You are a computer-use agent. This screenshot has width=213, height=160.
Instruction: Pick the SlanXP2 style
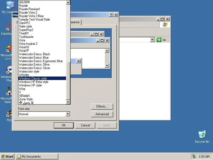click(x=42, y=23)
